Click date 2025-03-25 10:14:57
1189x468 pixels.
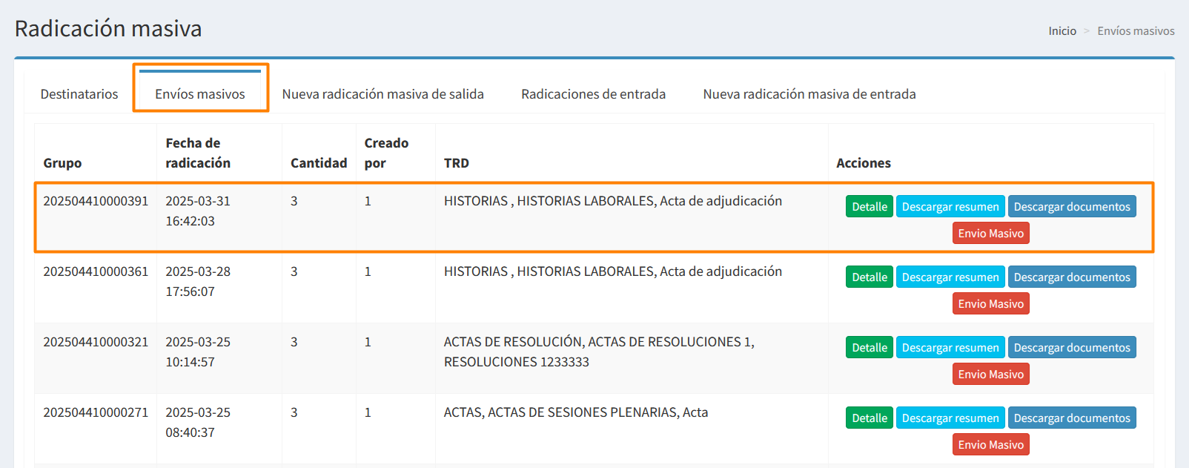pos(198,352)
